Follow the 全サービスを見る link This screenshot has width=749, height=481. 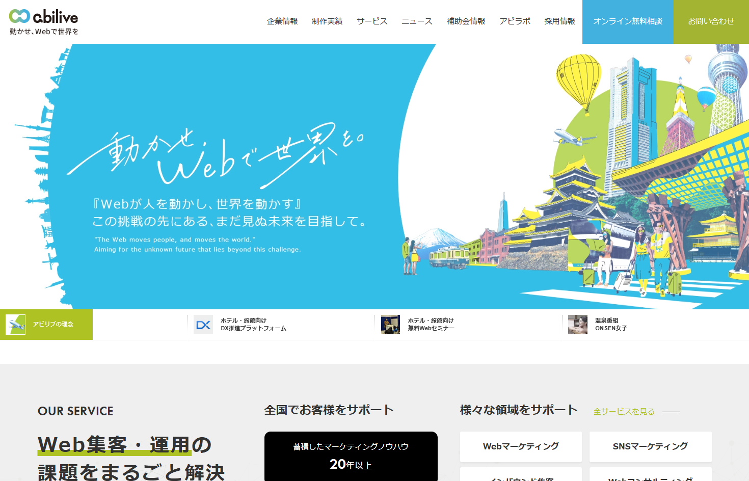pyautogui.click(x=624, y=412)
